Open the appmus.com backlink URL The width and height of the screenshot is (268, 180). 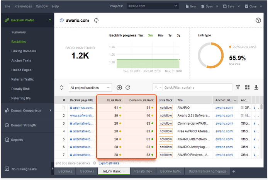coord(83,108)
